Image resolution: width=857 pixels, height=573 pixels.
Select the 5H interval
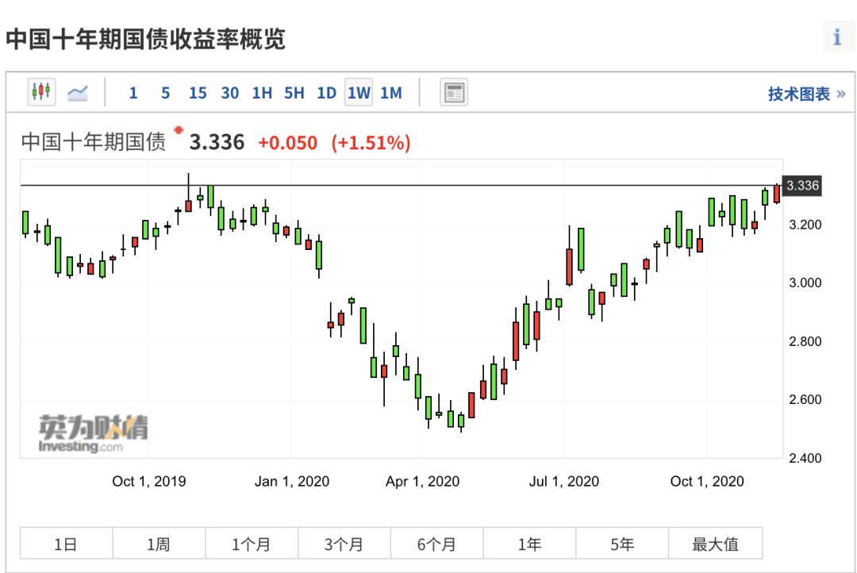pos(294,93)
